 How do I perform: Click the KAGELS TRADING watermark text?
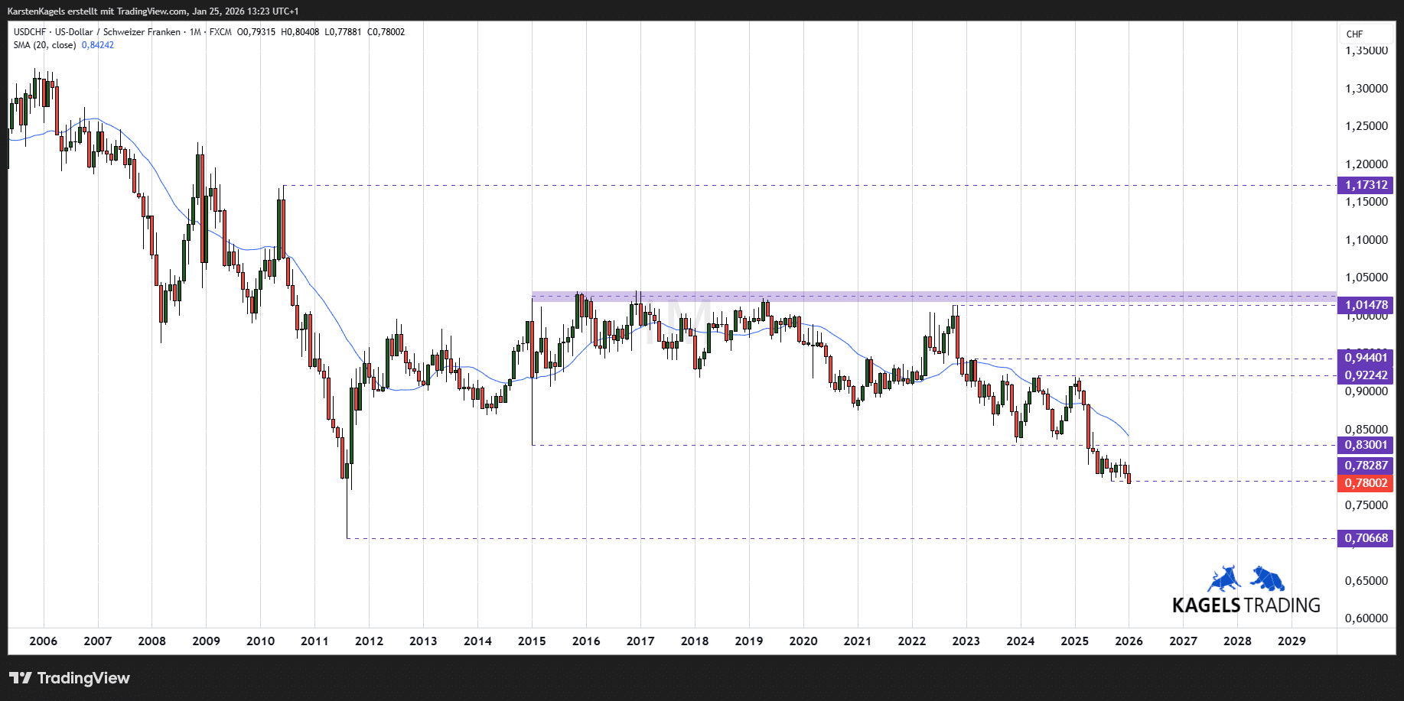click(x=1246, y=605)
